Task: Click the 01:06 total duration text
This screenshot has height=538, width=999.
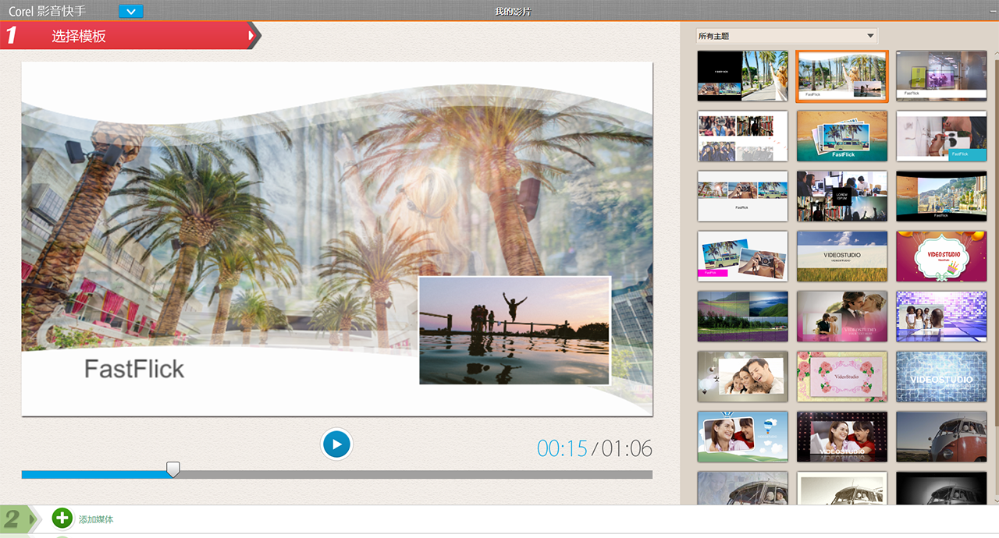Action: pyautogui.click(x=627, y=448)
